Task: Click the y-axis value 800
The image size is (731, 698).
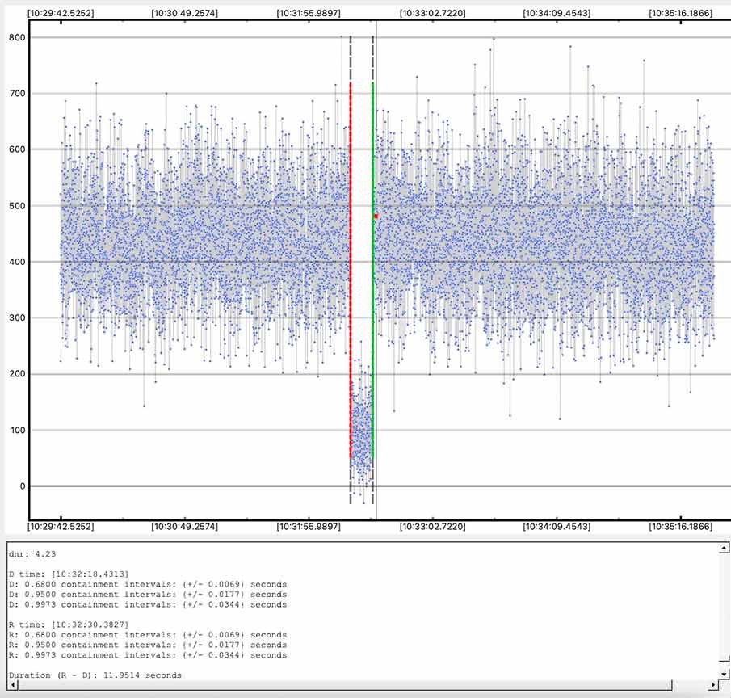Action: click(17, 37)
